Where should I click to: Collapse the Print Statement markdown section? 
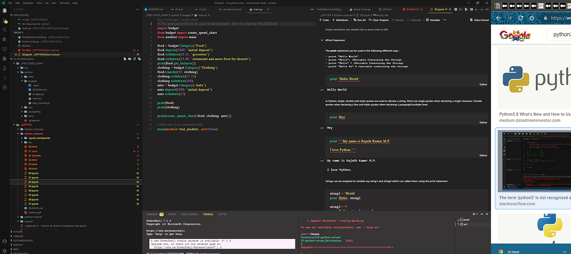(322, 40)
